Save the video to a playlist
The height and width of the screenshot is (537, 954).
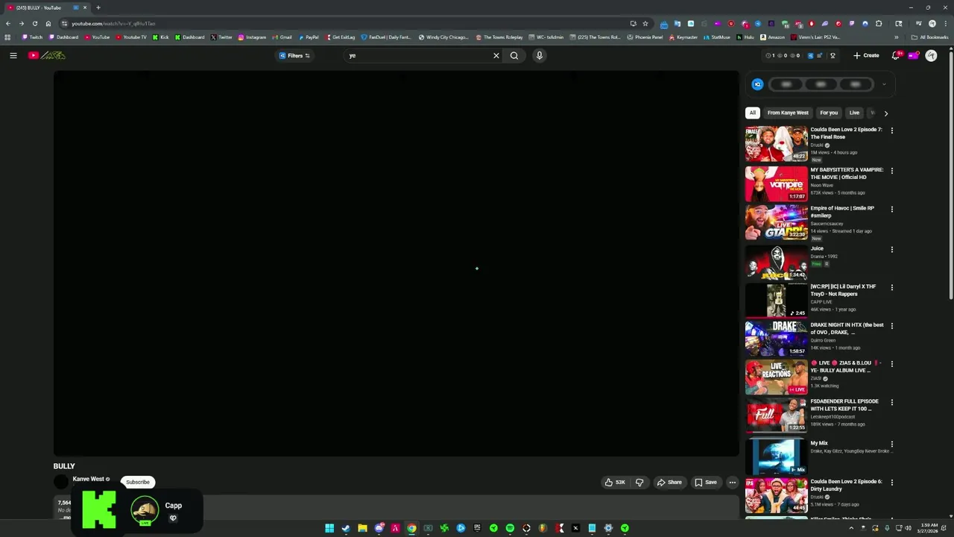click(706, 483)
